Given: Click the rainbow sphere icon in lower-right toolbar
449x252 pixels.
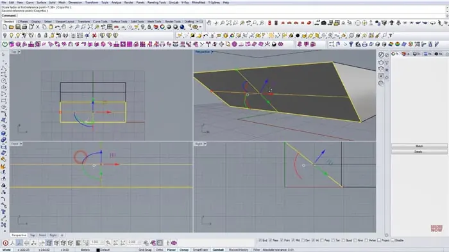Looking at the screenshot, I should pyautogui.click(x=398, y=44).
